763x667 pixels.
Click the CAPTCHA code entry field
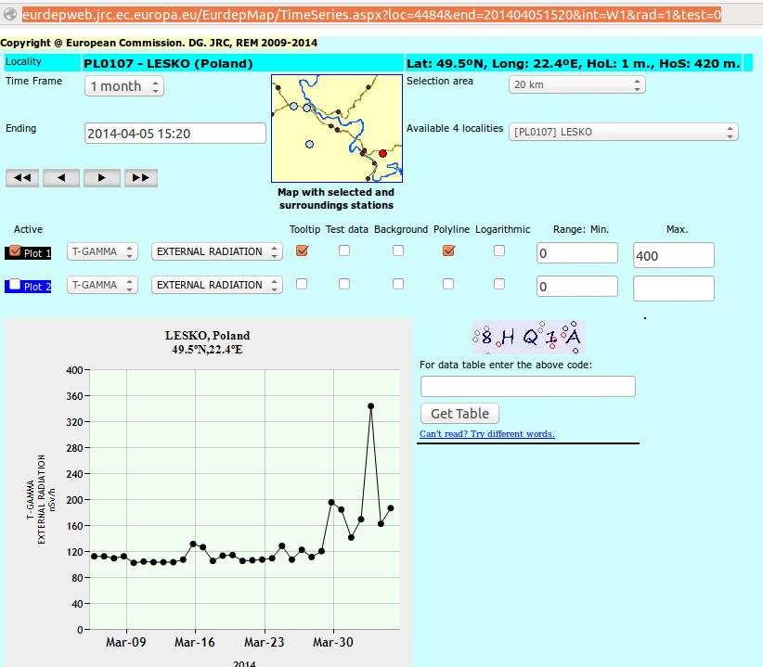pyautogui.click(x=527, y=387)
